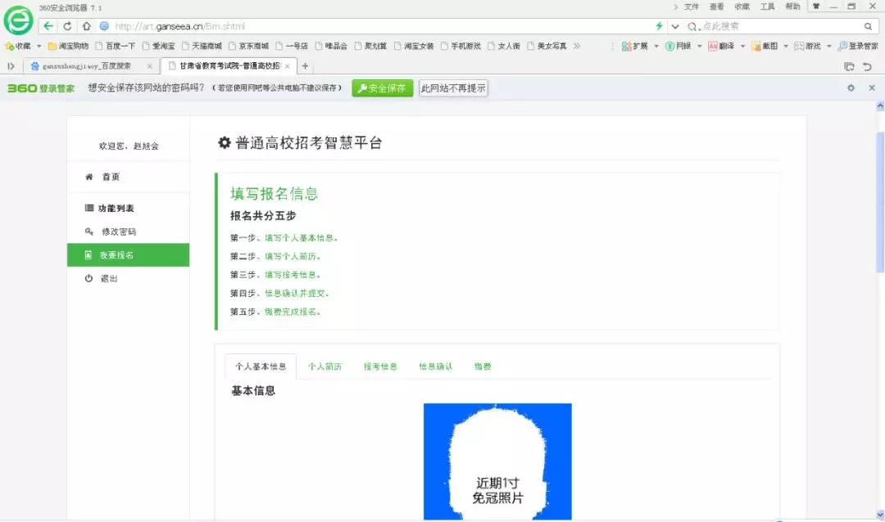The height and width of the screenshot is (522, 885).
Task: Switch to the 个人简历 tab
Action: (x=324, y=367)
